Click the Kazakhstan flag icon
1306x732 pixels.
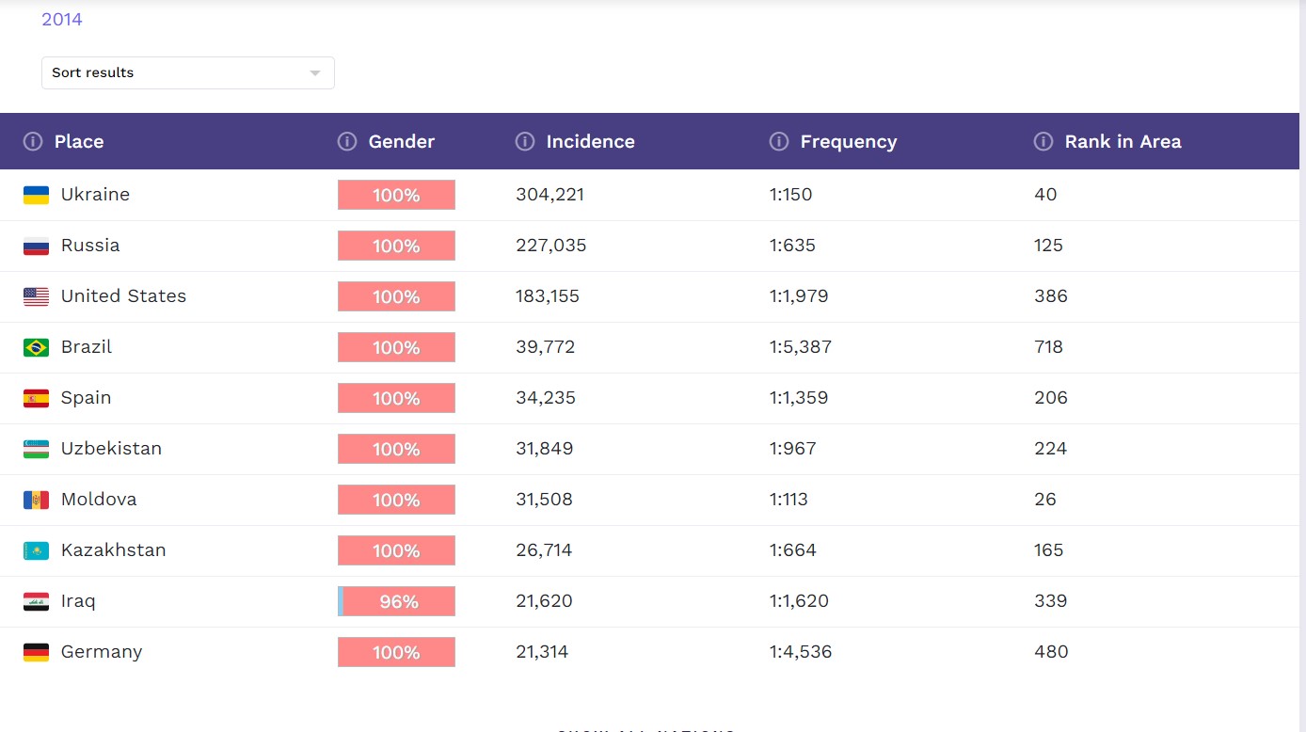36,550
